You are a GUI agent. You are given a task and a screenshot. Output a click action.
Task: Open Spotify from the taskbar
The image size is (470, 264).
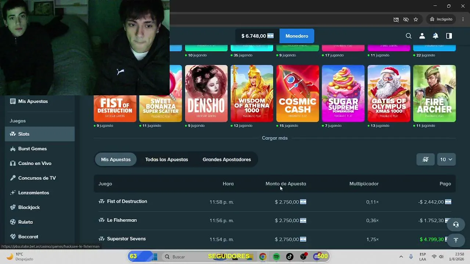(276, 257)
